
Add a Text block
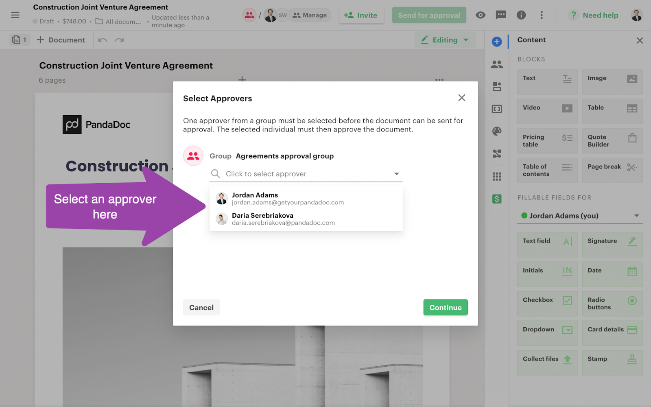[547, 82]
